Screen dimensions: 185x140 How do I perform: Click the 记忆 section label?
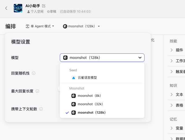(x=173, y=119)
